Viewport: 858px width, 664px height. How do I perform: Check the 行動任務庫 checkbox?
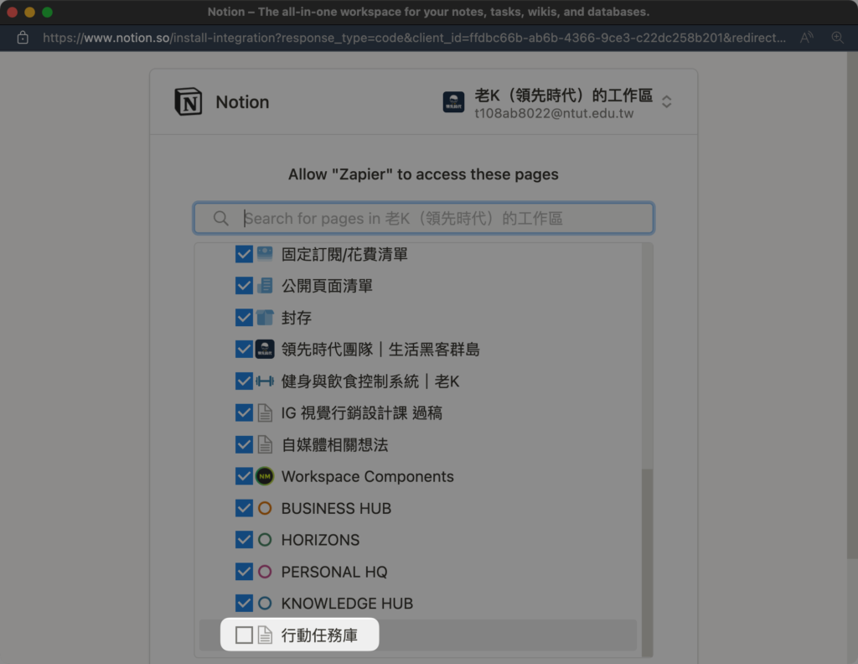point(244,635)
